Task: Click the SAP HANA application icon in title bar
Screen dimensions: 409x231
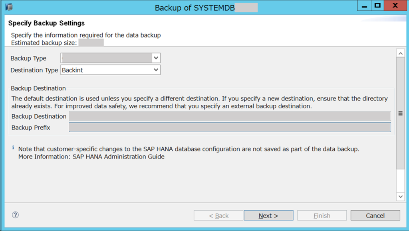Action: pos(9,7)
